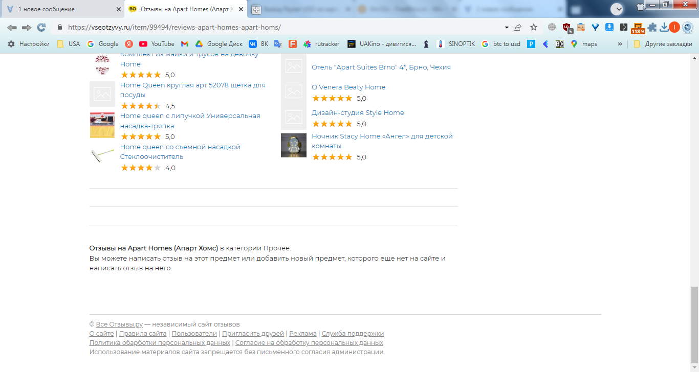Open the orange F bookmark icon
This screenshot has width=699, height=372.
[x=293, y=44]
